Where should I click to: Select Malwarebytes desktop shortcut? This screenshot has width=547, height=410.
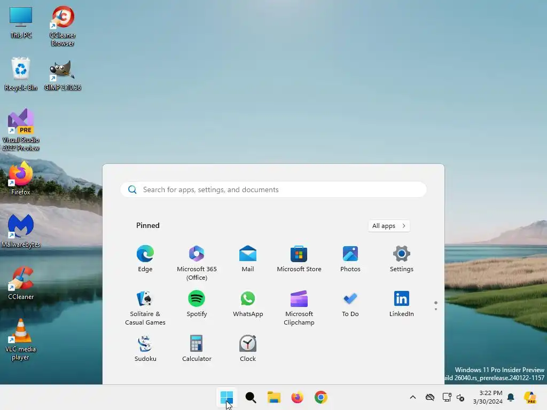coord(21,231)
